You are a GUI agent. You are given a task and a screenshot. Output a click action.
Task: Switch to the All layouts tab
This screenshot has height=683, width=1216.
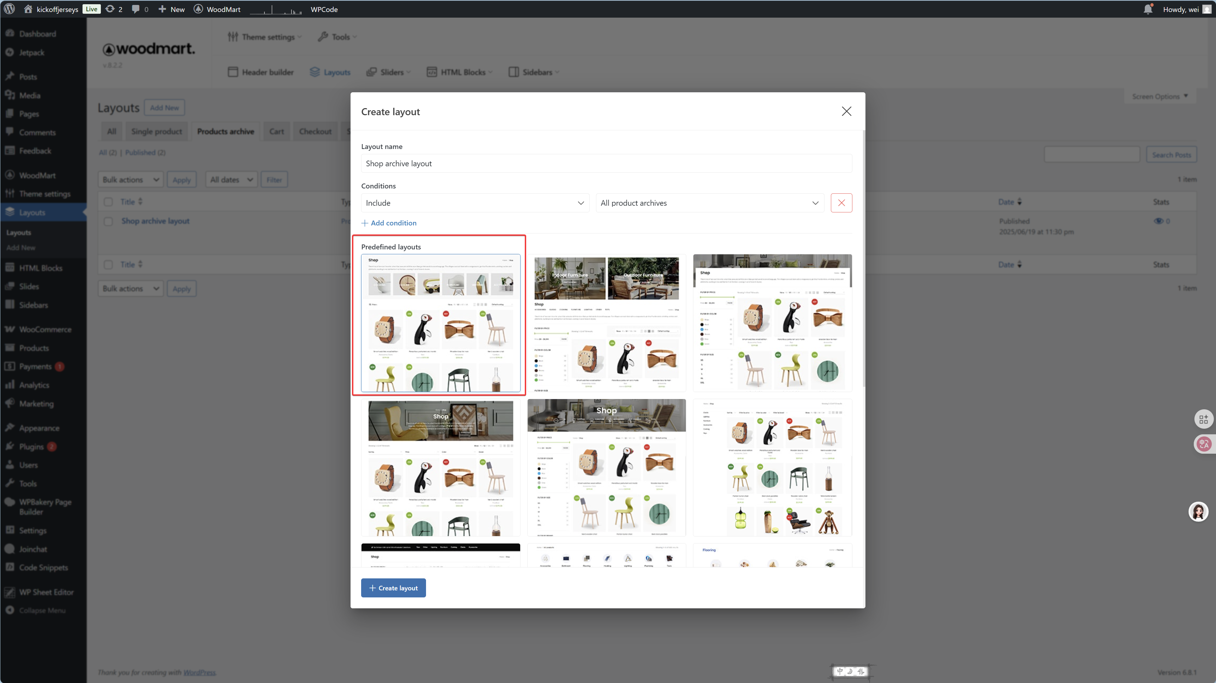click(x=111, y=131)
